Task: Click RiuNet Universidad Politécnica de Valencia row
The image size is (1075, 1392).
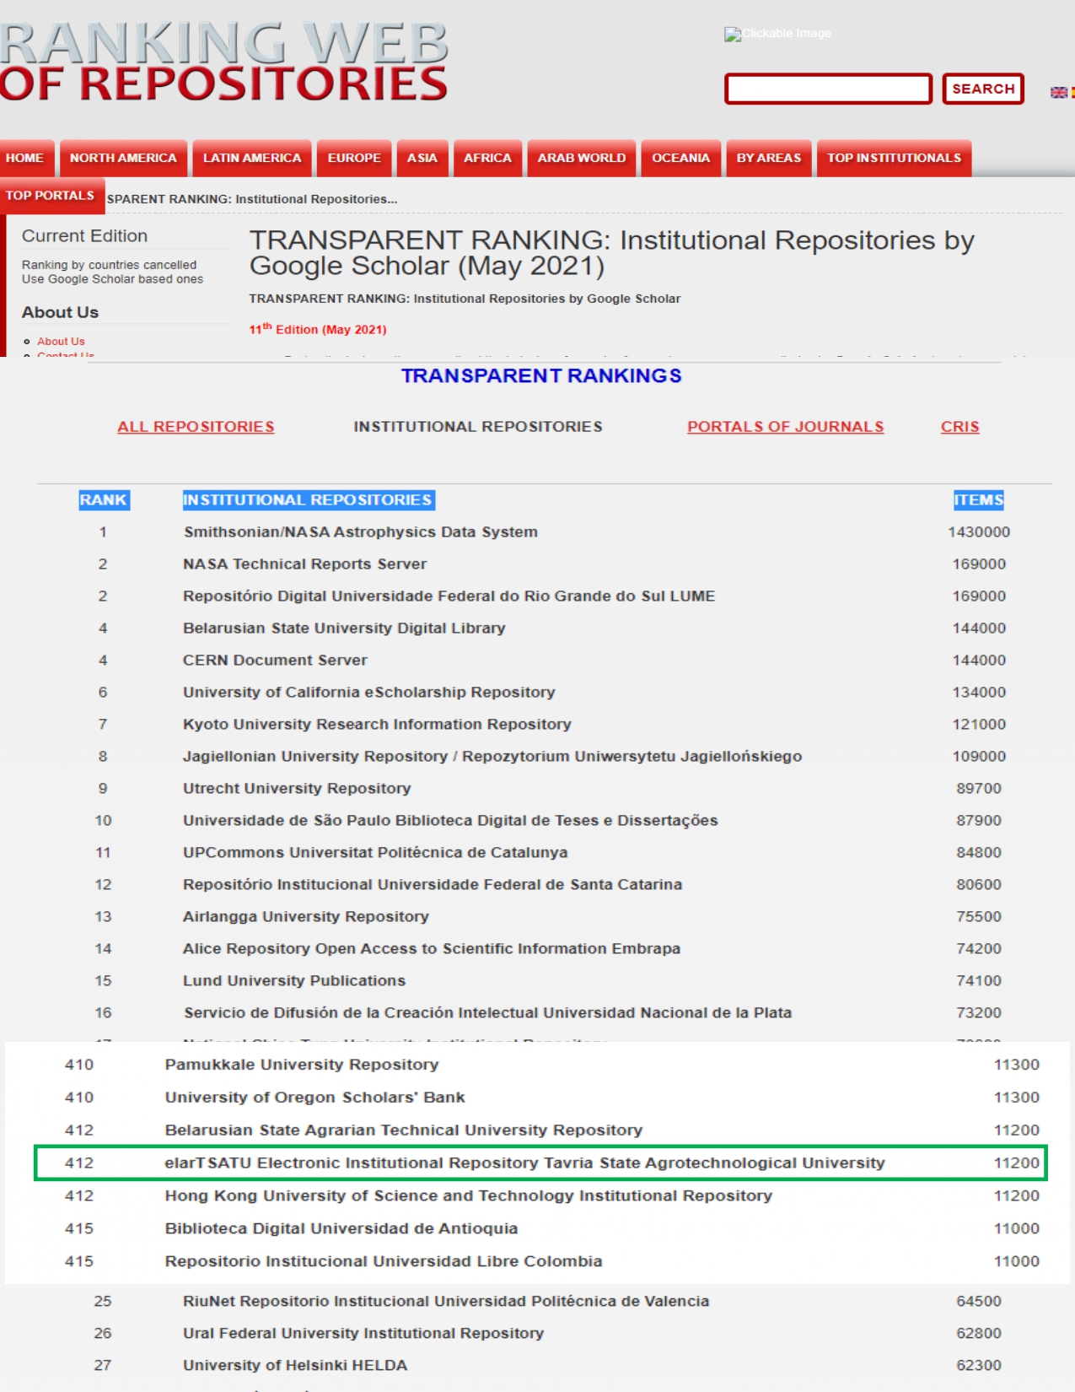Action: (544, 1302)
